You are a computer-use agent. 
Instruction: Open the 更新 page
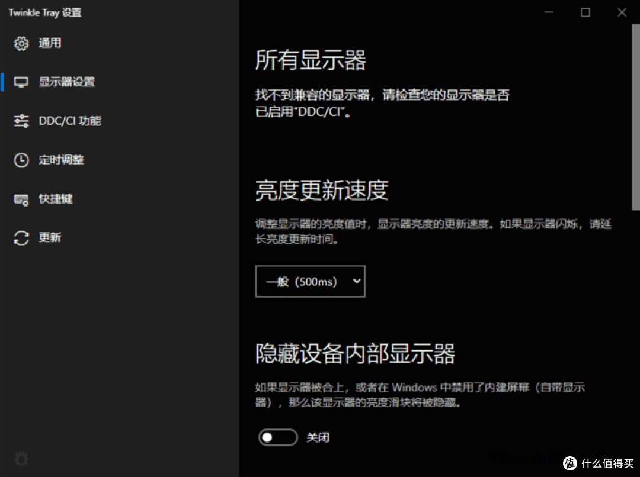pos(120,238)
